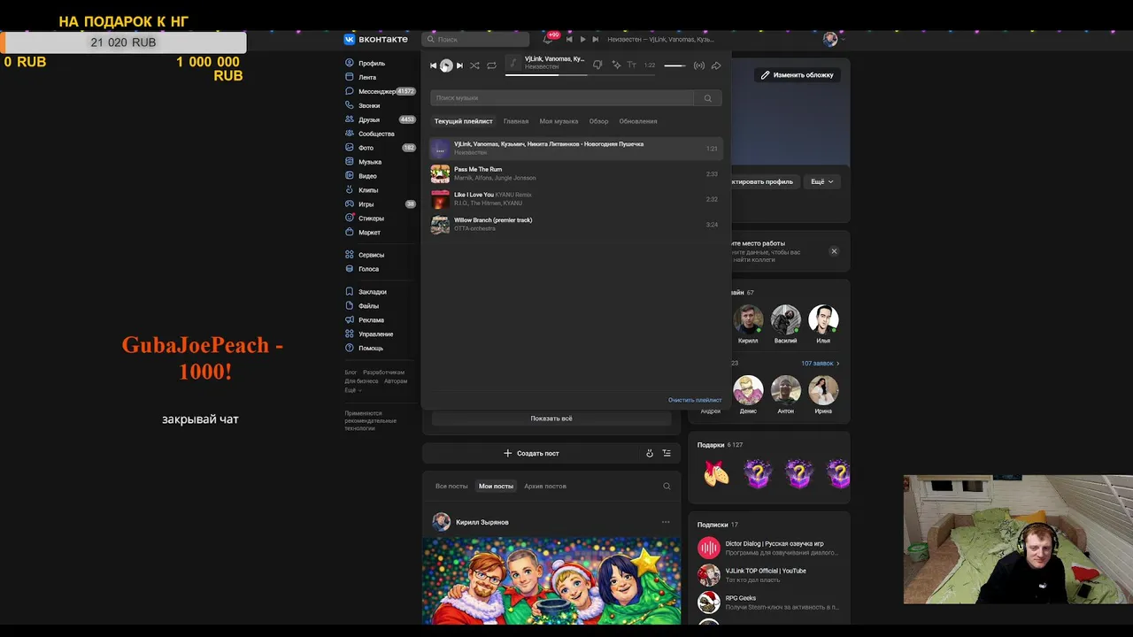
Task: Select the Мои посты tab
Action: 496,486
